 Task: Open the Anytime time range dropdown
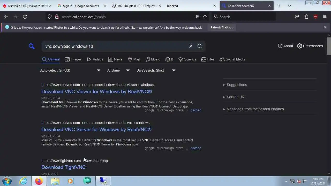118,70
